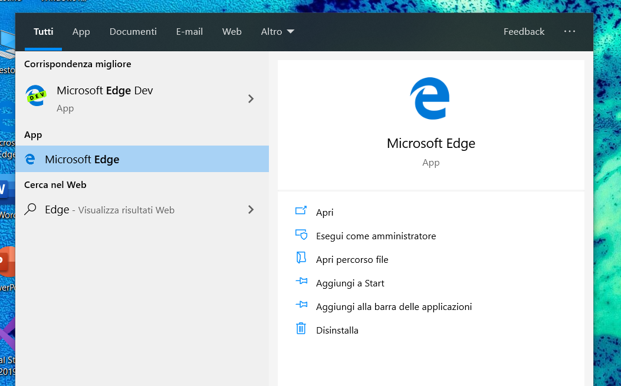
Task: Select the Tutti search tab
Action: click(43, 32)
